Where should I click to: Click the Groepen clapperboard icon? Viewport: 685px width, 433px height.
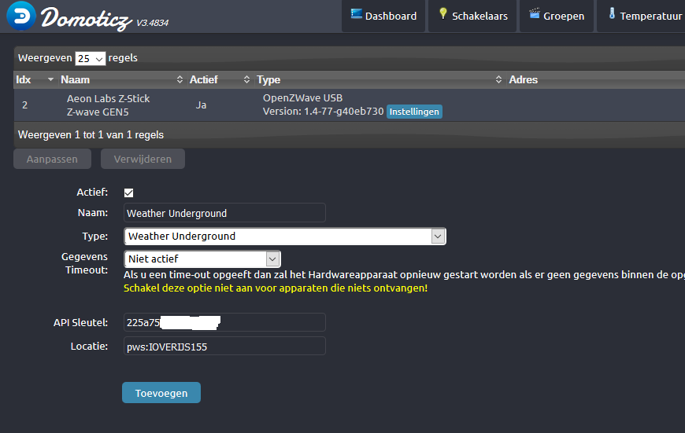coord(535,13)
